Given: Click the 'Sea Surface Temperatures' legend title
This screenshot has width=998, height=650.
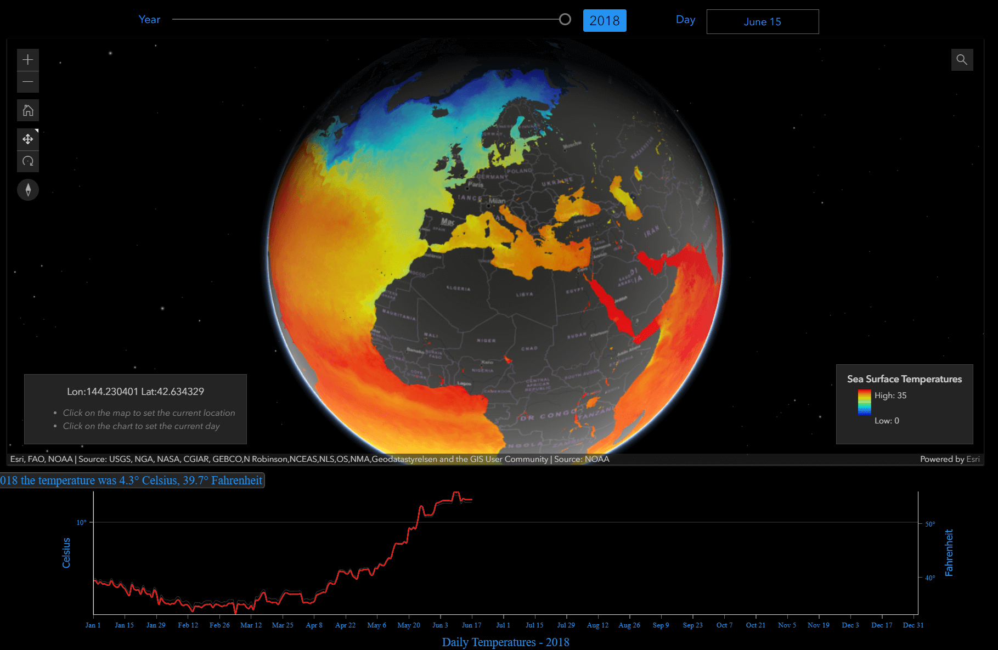Looking at the screenshot, I should pos(904,379).
